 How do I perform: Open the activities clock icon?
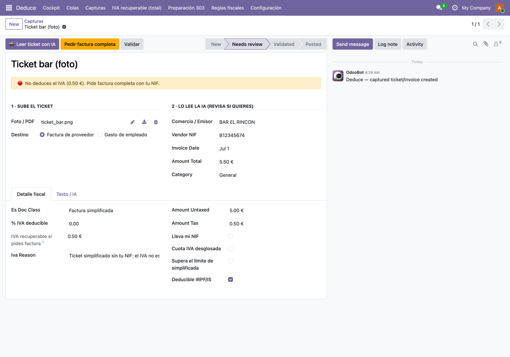coord(455,8)
